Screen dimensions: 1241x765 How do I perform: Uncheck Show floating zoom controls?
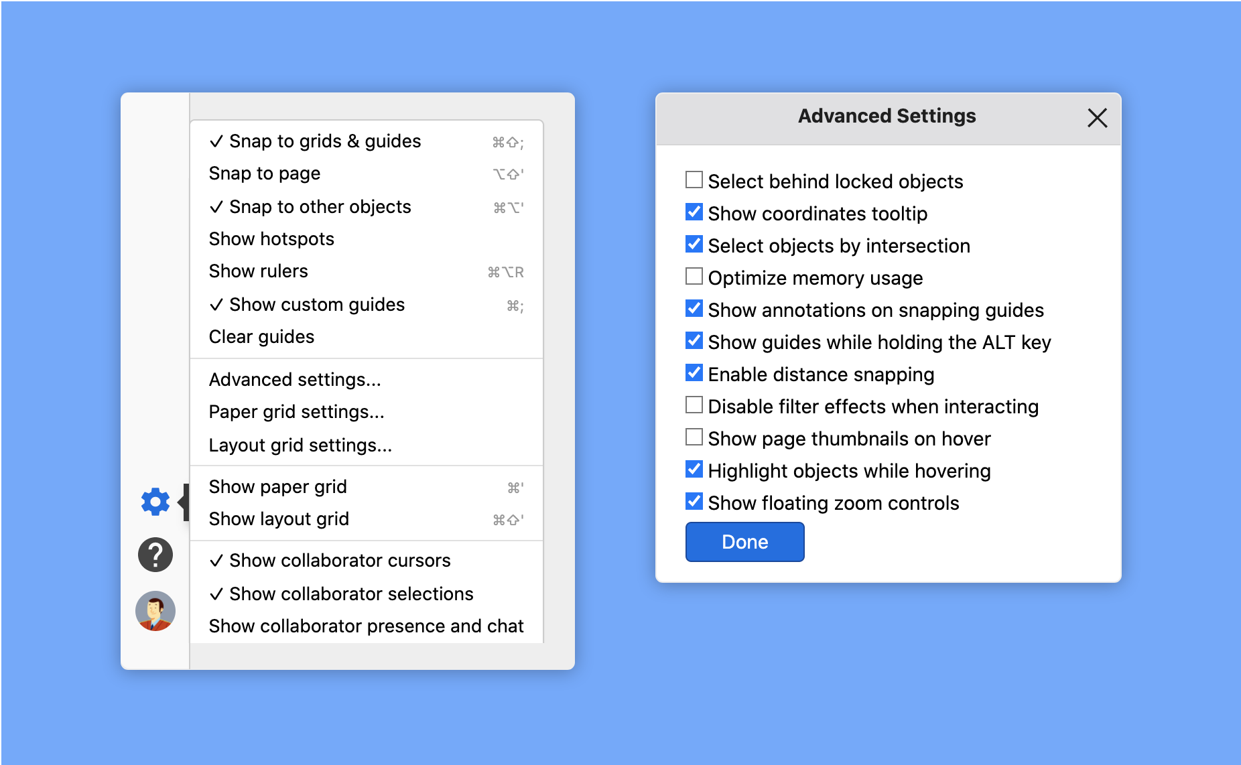coord(694,501)
